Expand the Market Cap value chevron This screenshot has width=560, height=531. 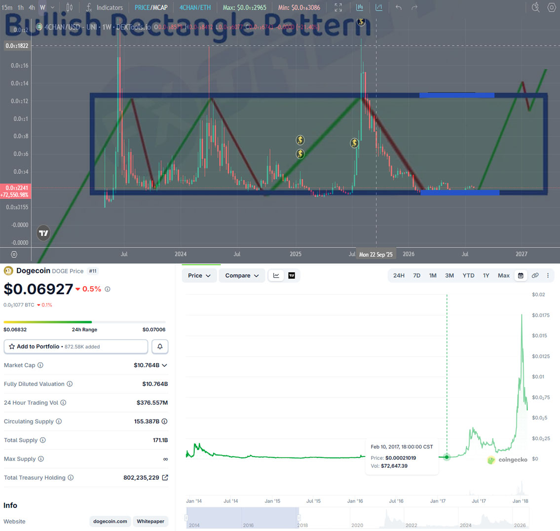pos(164,365)
